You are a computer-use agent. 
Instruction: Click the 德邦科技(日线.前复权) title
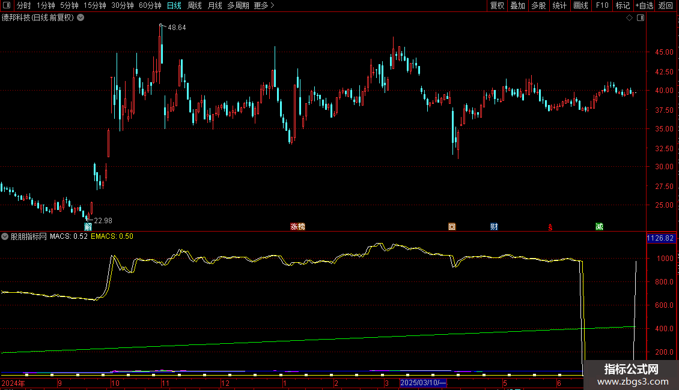pos(38,18)
